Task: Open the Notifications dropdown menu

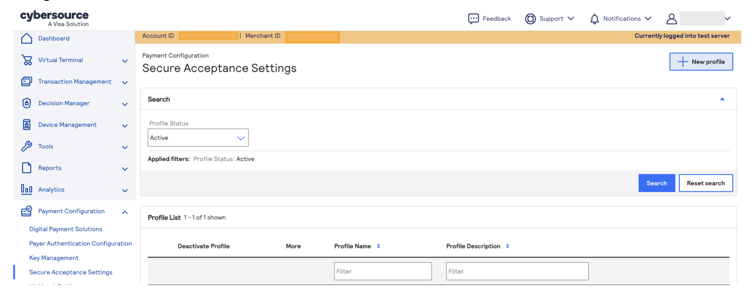Action: 648,19
